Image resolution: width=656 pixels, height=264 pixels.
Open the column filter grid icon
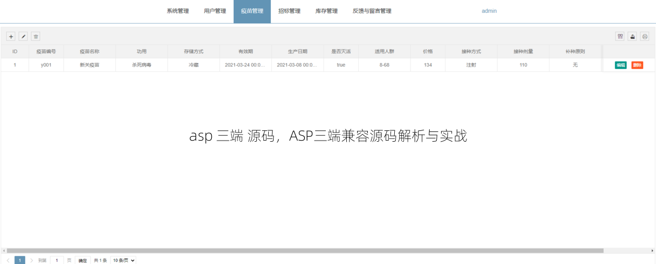coord(620,37)
